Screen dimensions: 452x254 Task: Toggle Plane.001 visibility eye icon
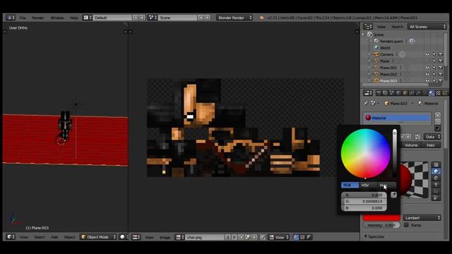(x=427, y=68)
